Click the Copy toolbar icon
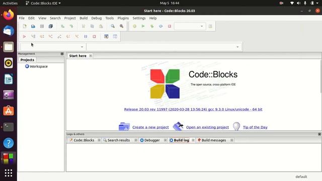Viewport: 322px width, 181px height. tap(92, 26)
